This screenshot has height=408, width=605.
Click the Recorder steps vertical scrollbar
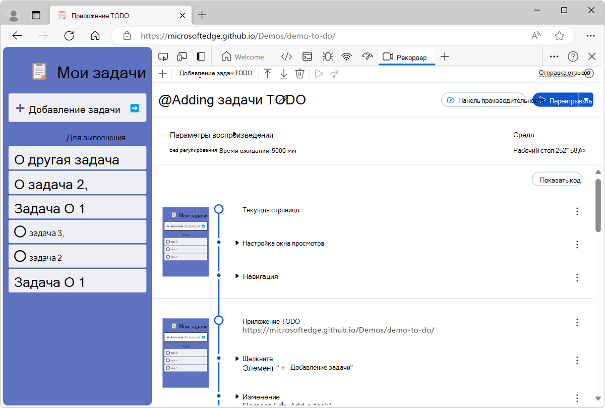pos(598,204)
